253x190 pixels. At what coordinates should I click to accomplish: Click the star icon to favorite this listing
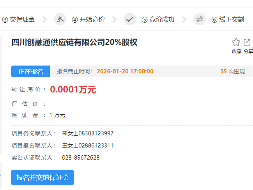(236, 42)
